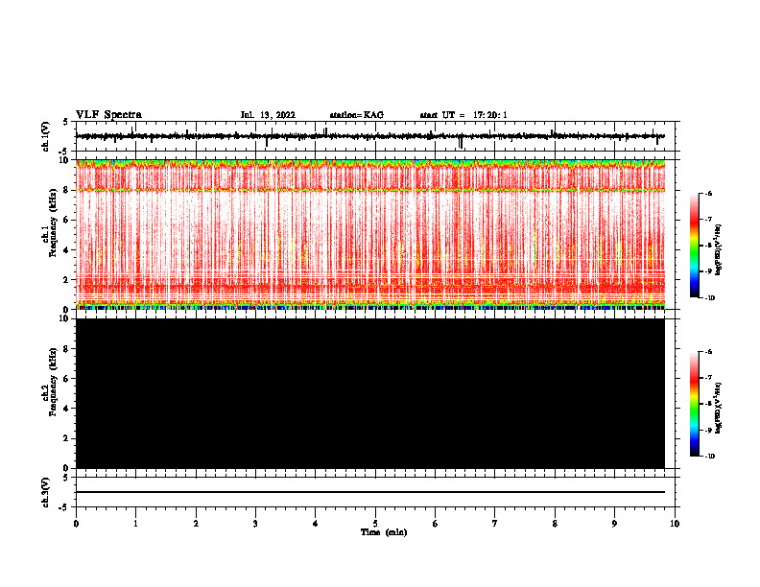Click the "6" tick on the time axis
760x587 pixels.
coord(436,524)
